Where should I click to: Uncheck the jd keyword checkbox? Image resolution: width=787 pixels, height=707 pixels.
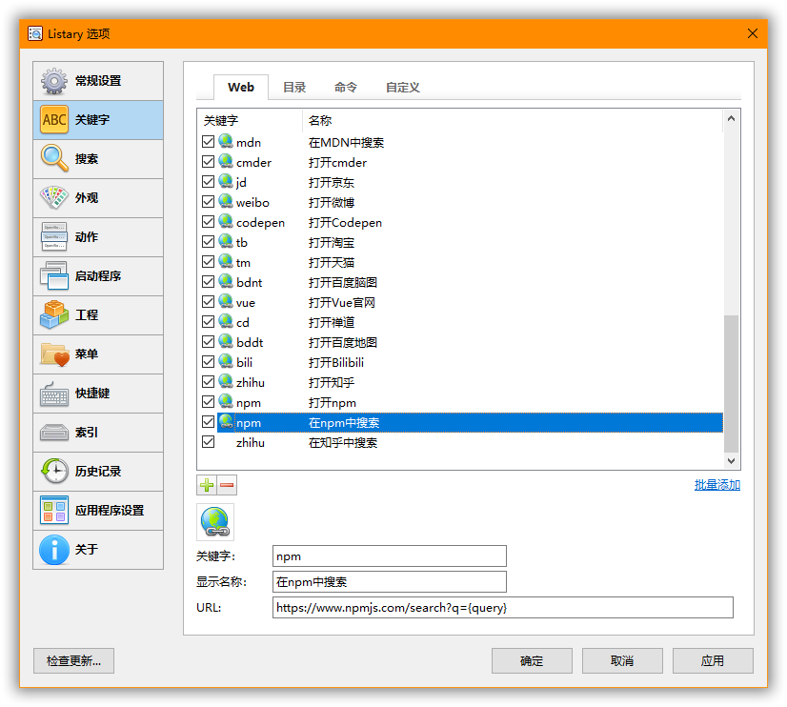pos(209,182)
